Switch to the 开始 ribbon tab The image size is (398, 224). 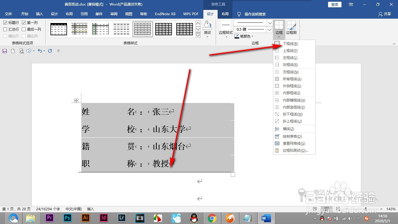pyautogui.click(x=24, y=14)
